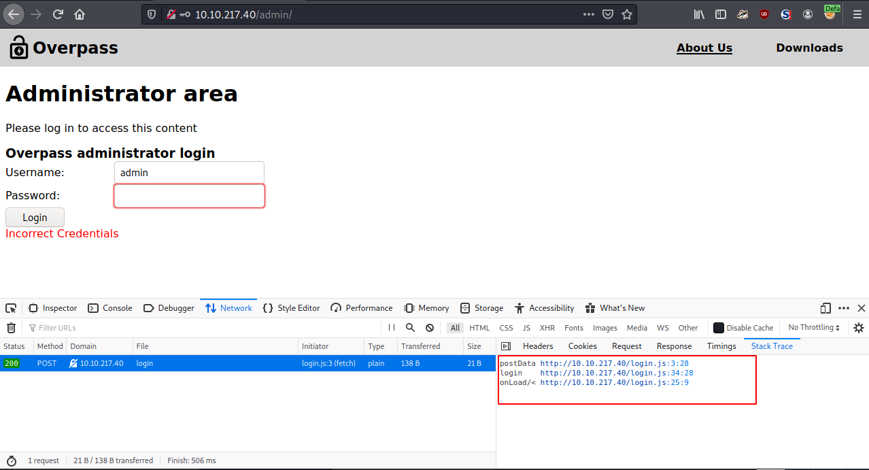Filter requests by Images

click(605, 328)
